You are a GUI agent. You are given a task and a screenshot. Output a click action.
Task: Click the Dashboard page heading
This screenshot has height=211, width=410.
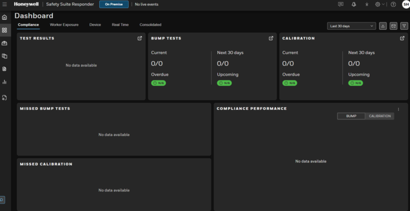click(34, 15)
